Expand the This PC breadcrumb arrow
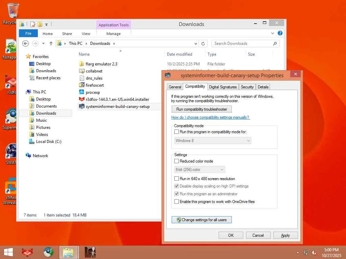 tap(86, 44)
